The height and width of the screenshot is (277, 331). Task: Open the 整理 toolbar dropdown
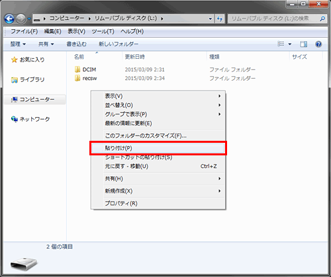(x=18, y=44)
